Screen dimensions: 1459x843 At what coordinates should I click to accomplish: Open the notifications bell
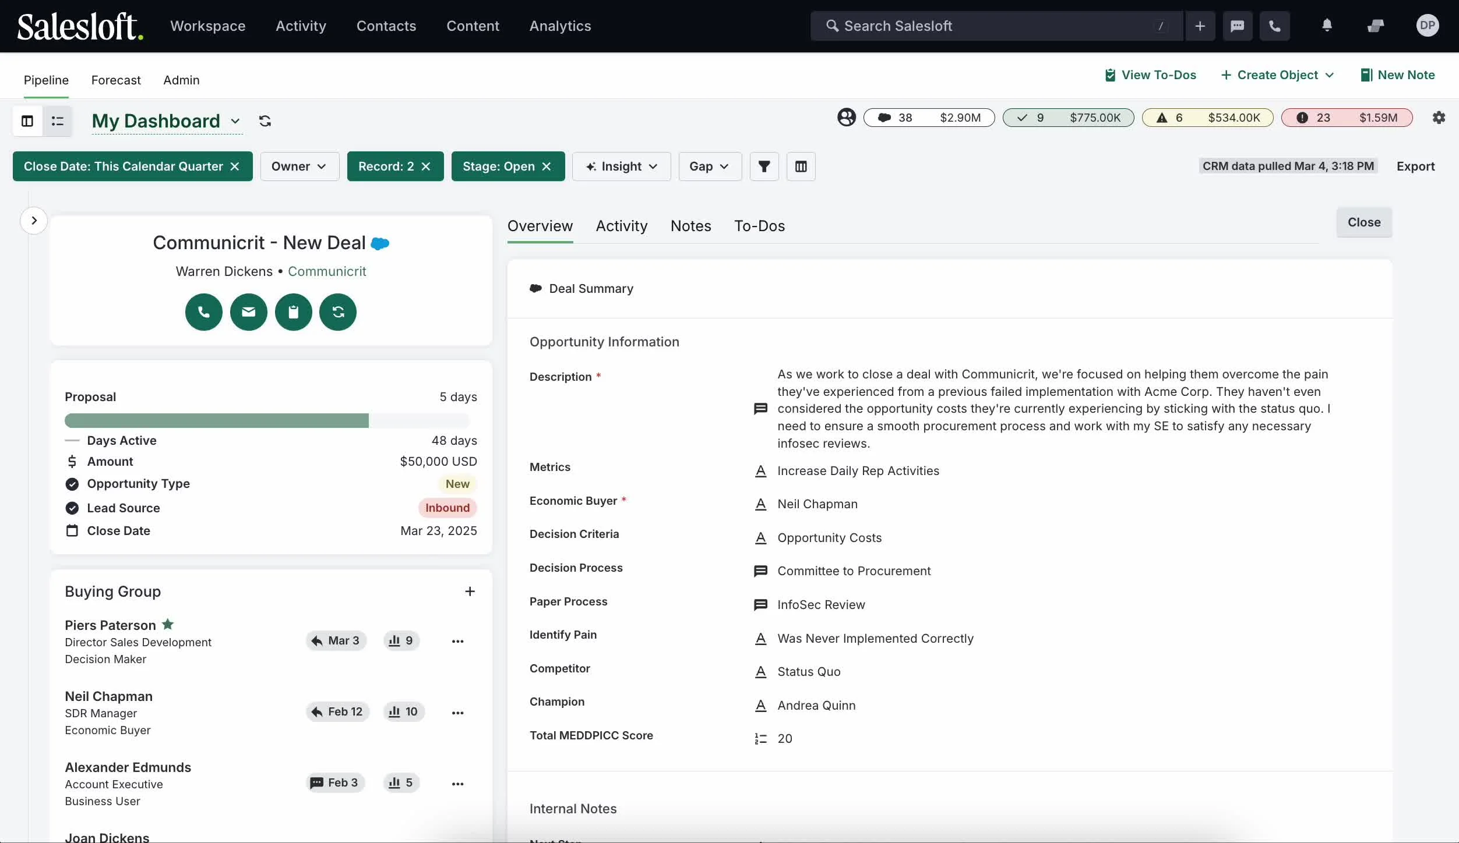point(1327,25)
